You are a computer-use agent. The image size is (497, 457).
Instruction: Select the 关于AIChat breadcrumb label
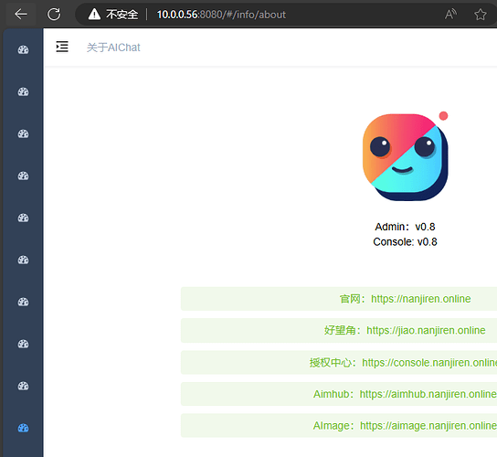[x=113, y=48]
